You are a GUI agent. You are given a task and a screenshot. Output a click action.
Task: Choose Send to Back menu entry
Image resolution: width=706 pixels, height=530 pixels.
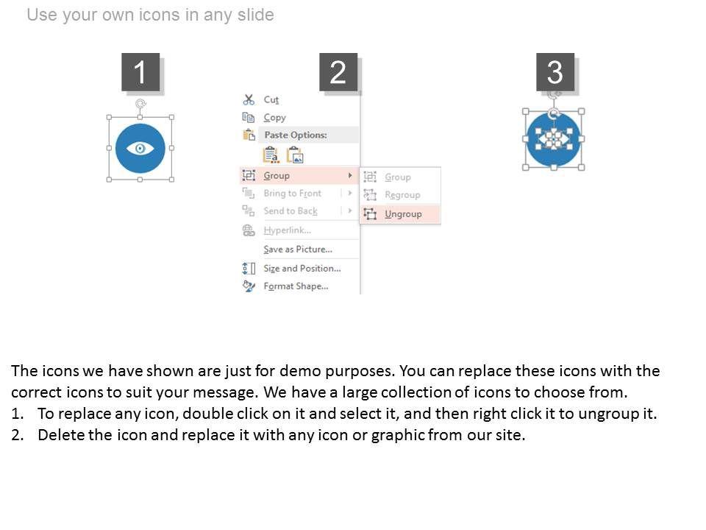pos(290,211)
